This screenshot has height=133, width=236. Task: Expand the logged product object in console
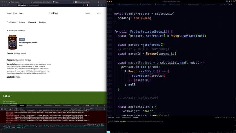(x=4, y=126)
